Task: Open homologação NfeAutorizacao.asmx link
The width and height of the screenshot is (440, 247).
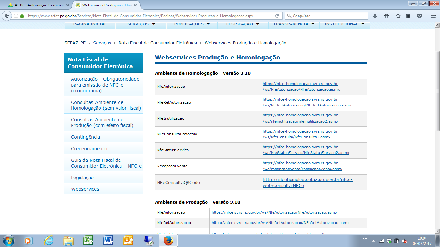Action: click(x=301, y=87)
